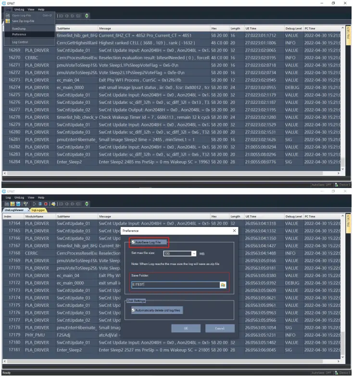Sort by Index column in lower window
The width and height of the screenshot is (353, 377).
pos(13,217)
